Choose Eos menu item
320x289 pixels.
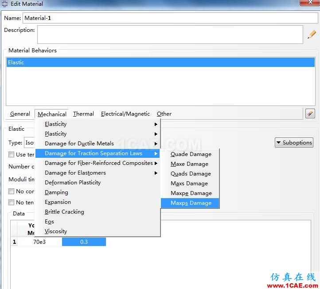click(98, 222)
